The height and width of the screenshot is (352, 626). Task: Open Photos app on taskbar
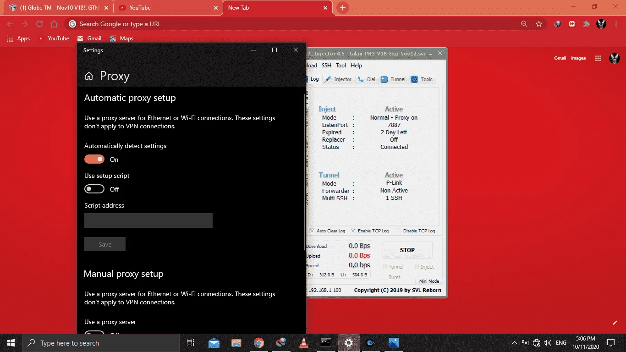(x=393, y=343)
